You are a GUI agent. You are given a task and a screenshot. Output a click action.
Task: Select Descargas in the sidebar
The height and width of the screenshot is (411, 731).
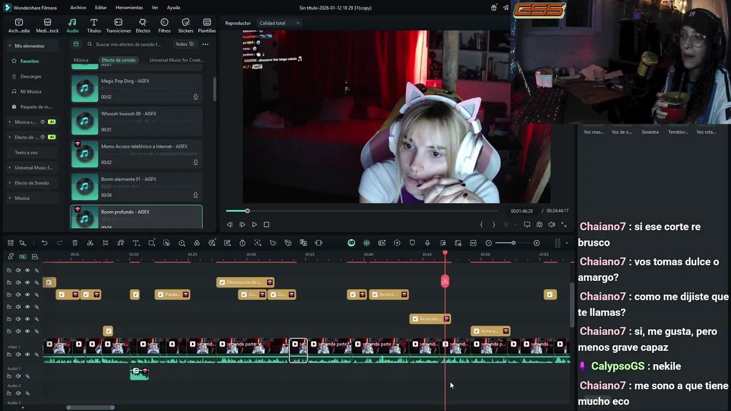(x=30, y=76)
